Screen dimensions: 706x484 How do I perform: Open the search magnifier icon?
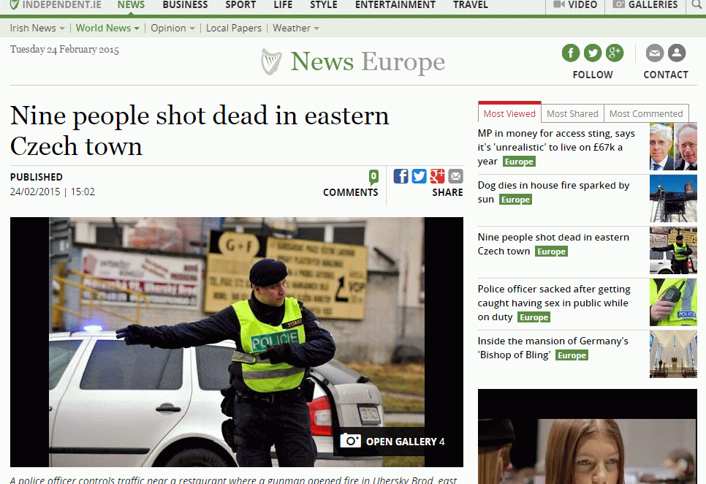pos(696,5)
